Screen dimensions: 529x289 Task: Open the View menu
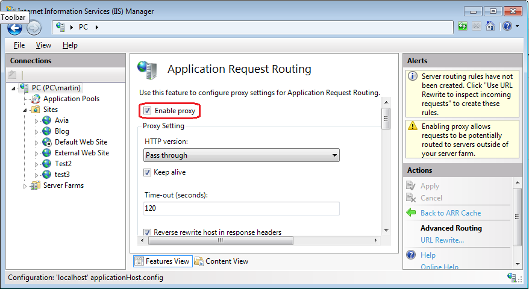(x=43, y=45)
